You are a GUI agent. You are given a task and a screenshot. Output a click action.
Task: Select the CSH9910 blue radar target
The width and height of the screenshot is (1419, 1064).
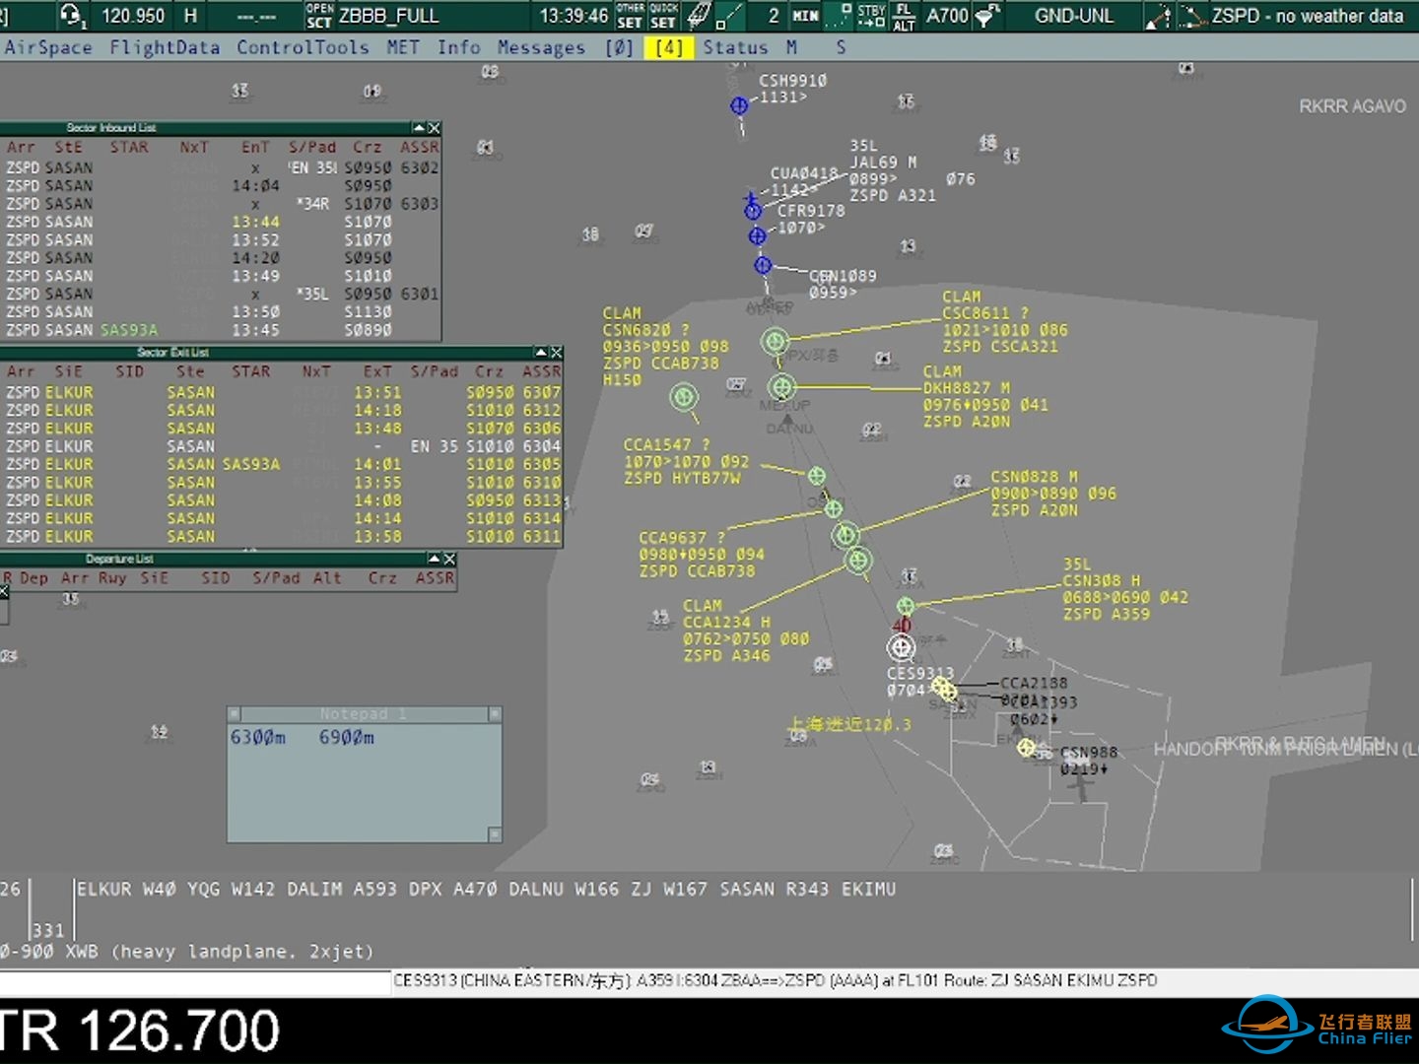[739, 105]
